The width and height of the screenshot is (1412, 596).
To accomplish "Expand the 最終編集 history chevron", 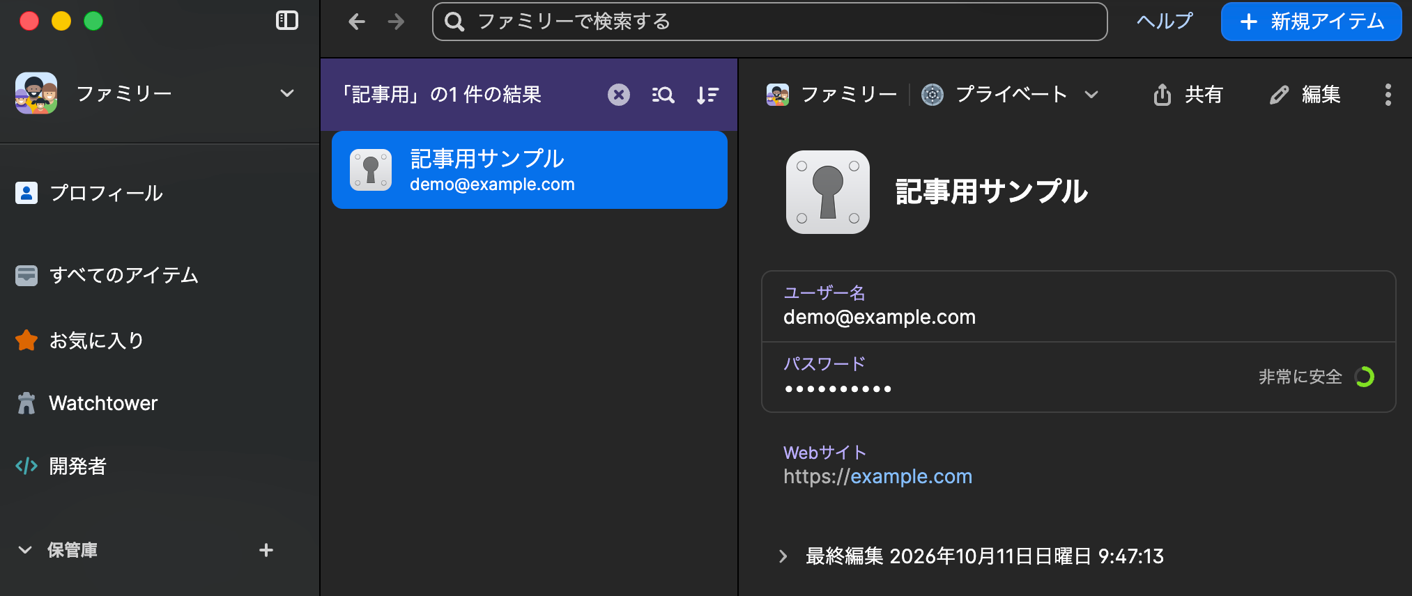I will (x=783, y=556).
